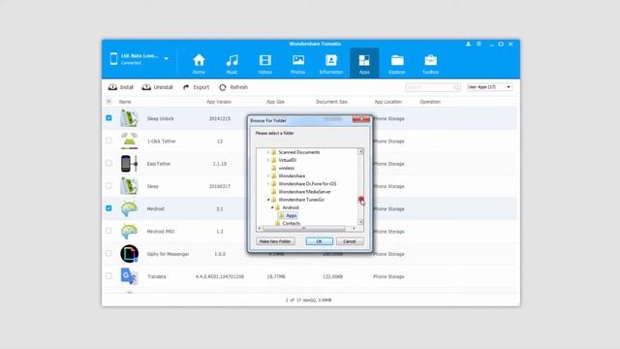Switch to the Videos tab

(264, 64)
